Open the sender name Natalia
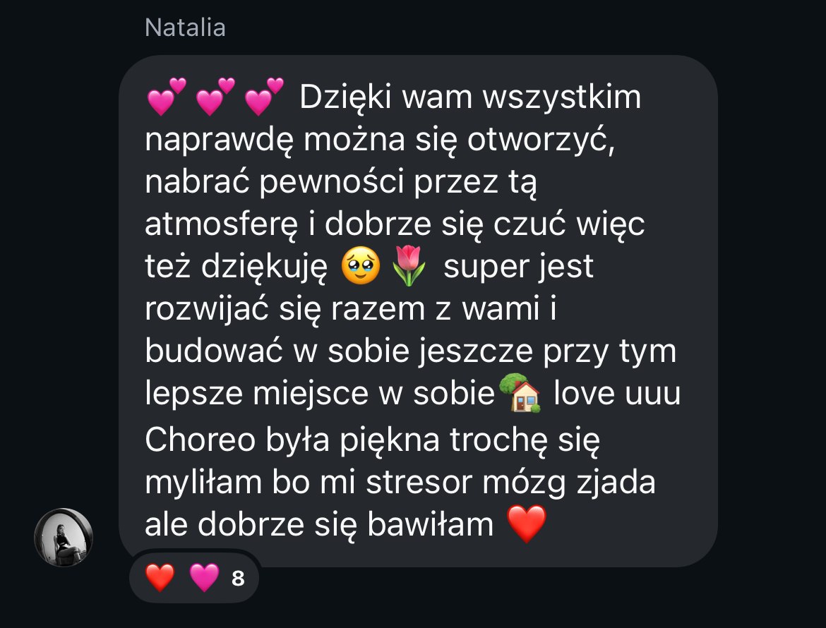The width and height of the screenshot is (826, 628). tap(185, 28)
